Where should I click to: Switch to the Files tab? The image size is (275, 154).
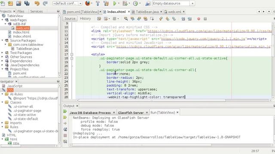[21, 12]
